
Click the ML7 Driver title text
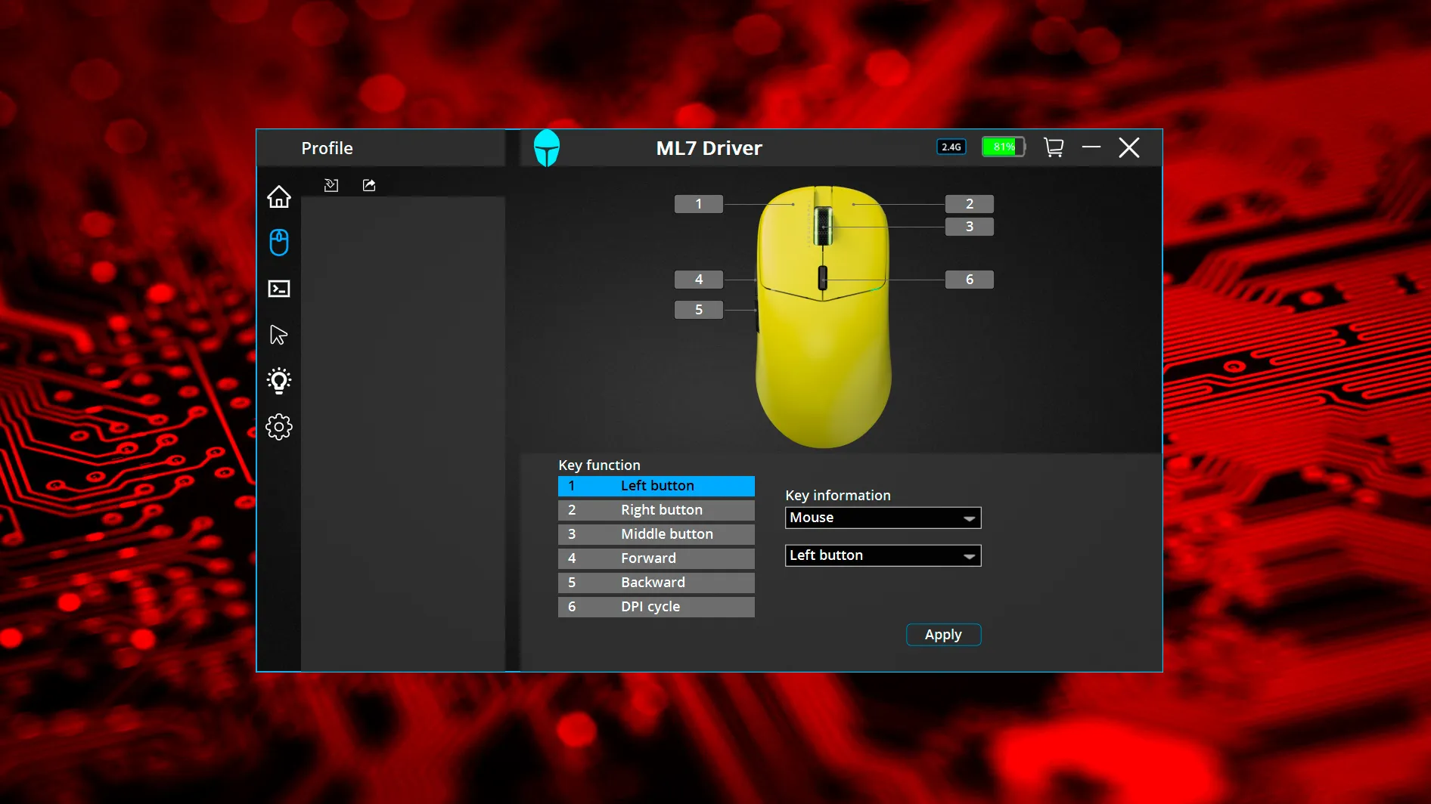[x=709, y=148]
